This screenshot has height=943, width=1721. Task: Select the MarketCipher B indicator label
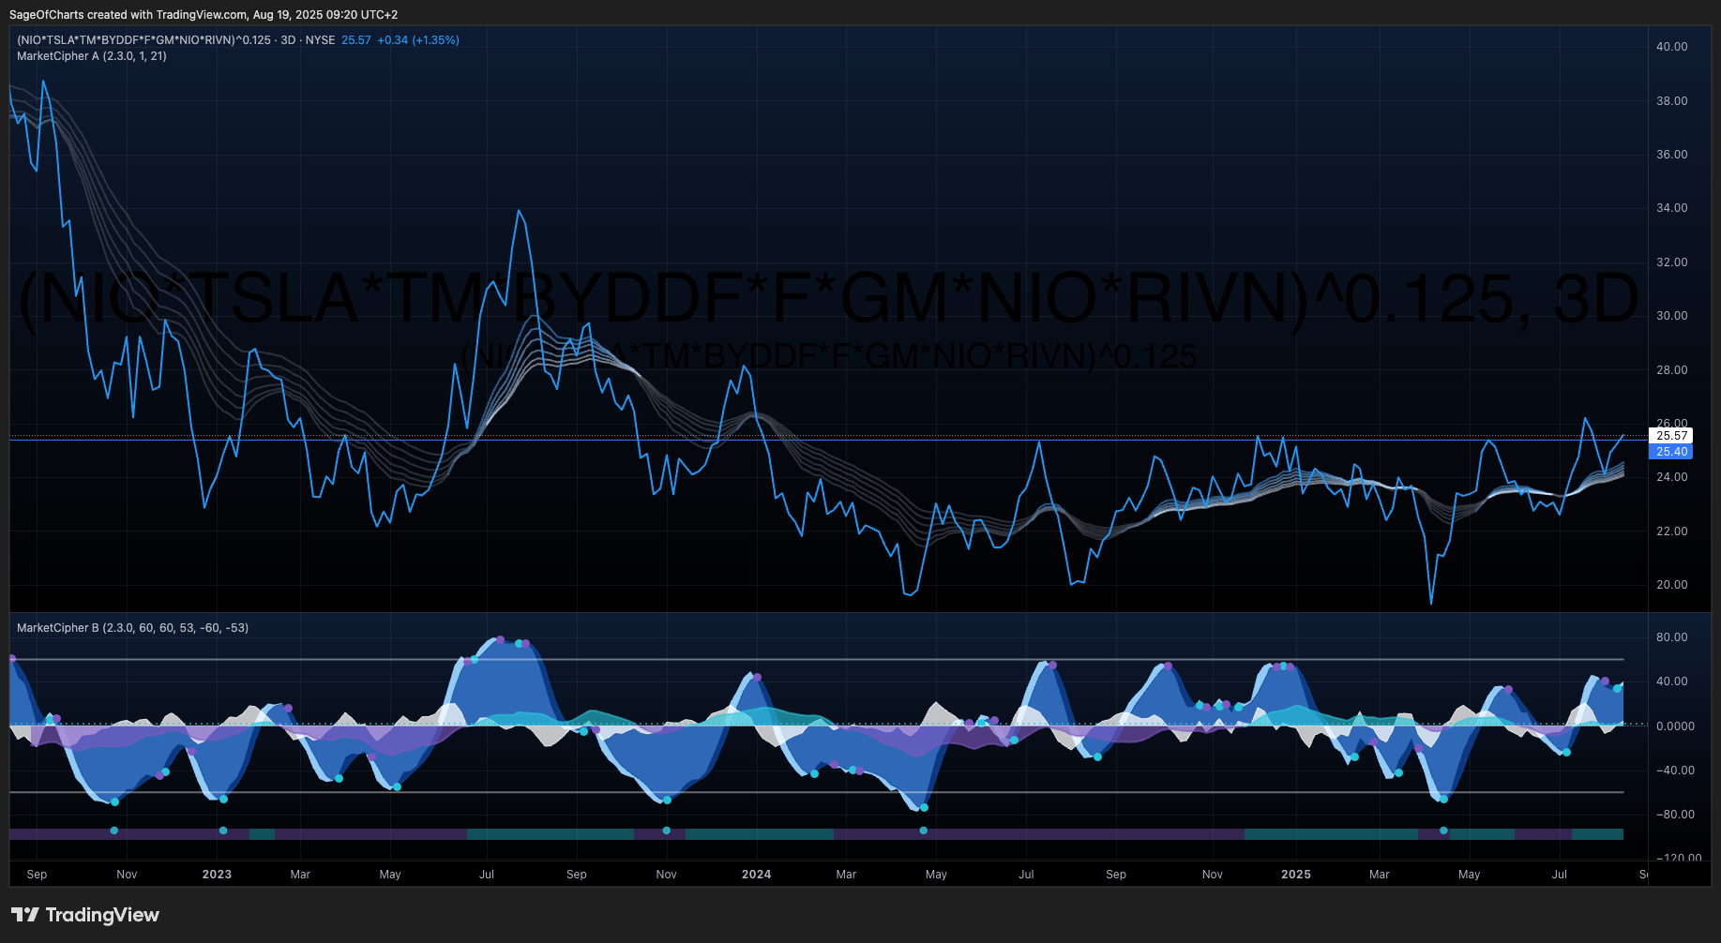[132, 628]
